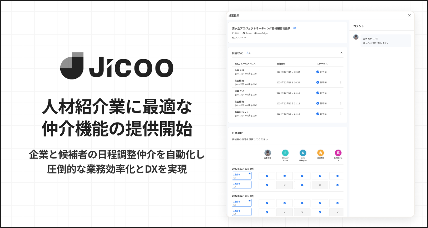Image resolution: width=428 pixels, height=228 pixels.
Task: Click the 回答日時 column header
Action: click(x=281, y=64)
